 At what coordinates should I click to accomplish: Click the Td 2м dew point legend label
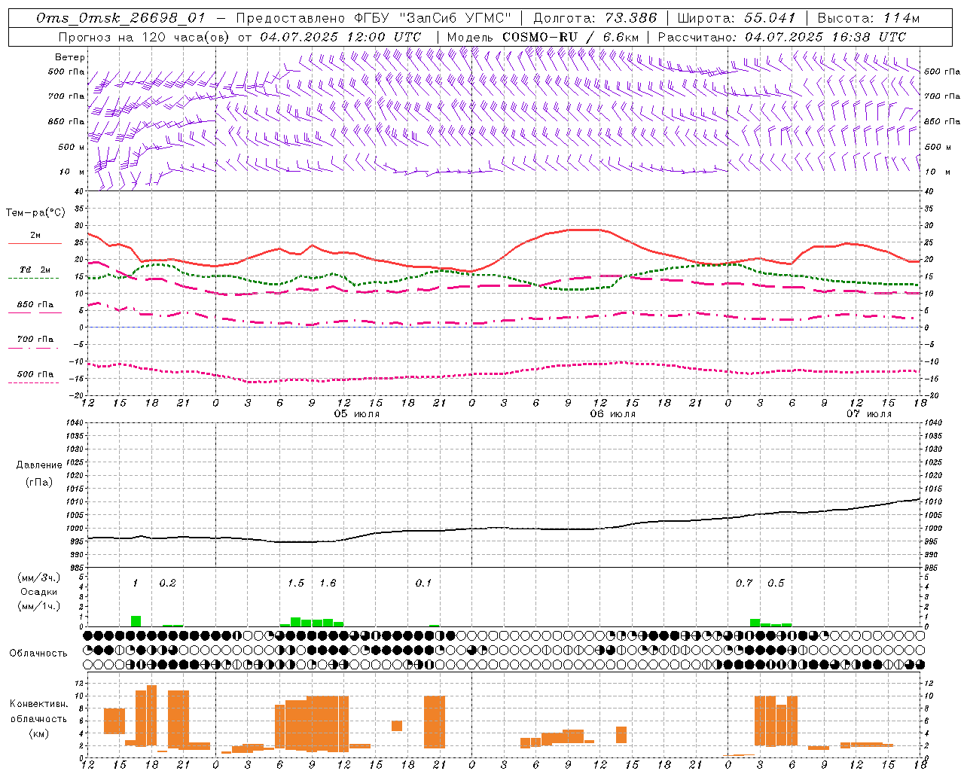pyautogui.click(x=35, y=270)
